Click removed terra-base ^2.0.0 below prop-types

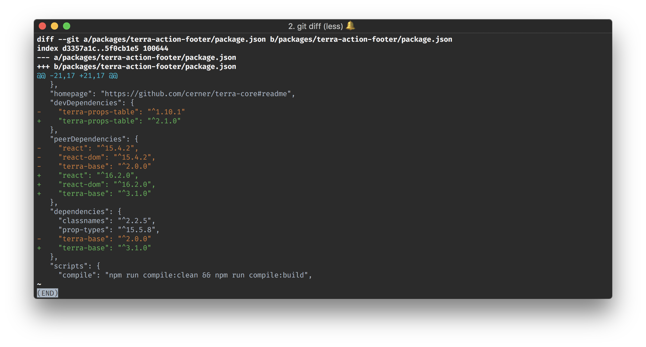[94, 239]
